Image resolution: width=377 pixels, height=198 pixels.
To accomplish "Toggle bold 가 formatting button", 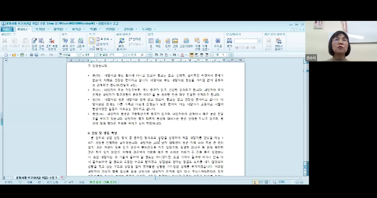I will click(x=157, y=55).
